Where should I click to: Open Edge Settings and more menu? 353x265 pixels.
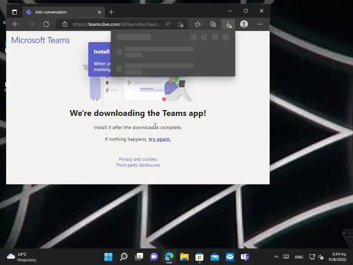260,24
